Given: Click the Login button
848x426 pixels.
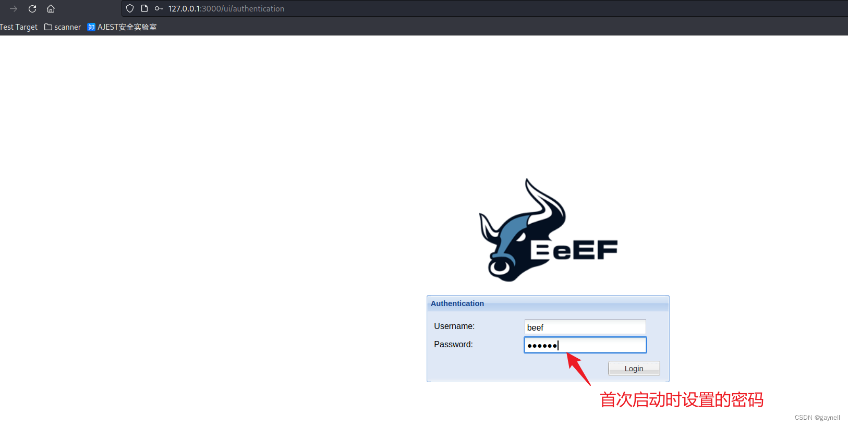Looking at the screenshot, I should coord(634,369).
